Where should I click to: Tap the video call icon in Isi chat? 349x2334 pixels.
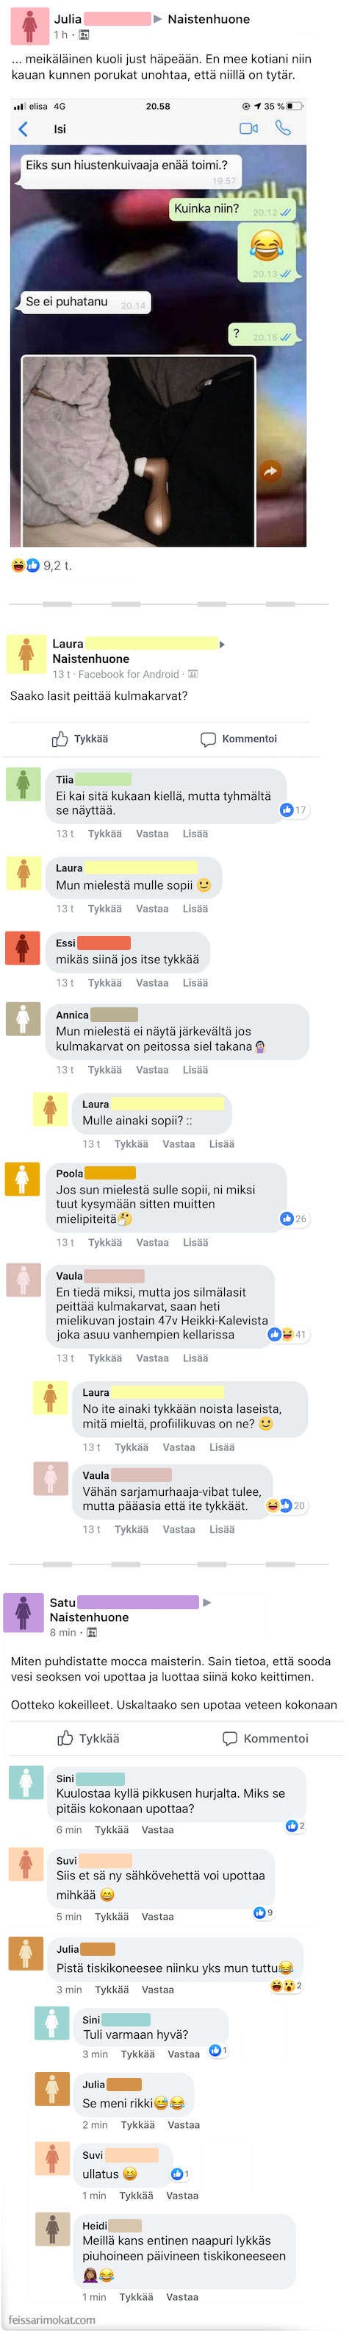pos(248,129)
